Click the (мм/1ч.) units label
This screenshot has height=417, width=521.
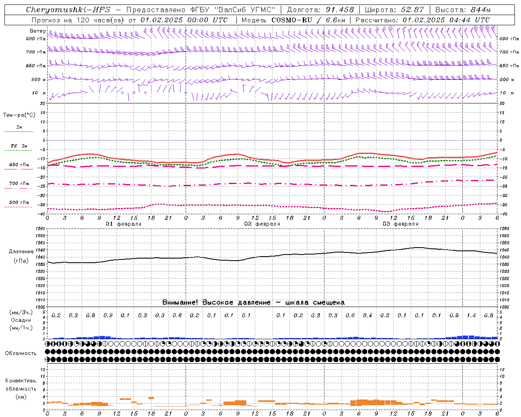(21, 328)
